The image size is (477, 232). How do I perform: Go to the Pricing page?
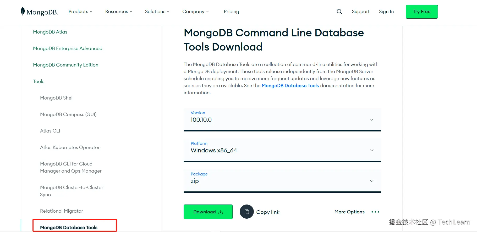[231, 12]
